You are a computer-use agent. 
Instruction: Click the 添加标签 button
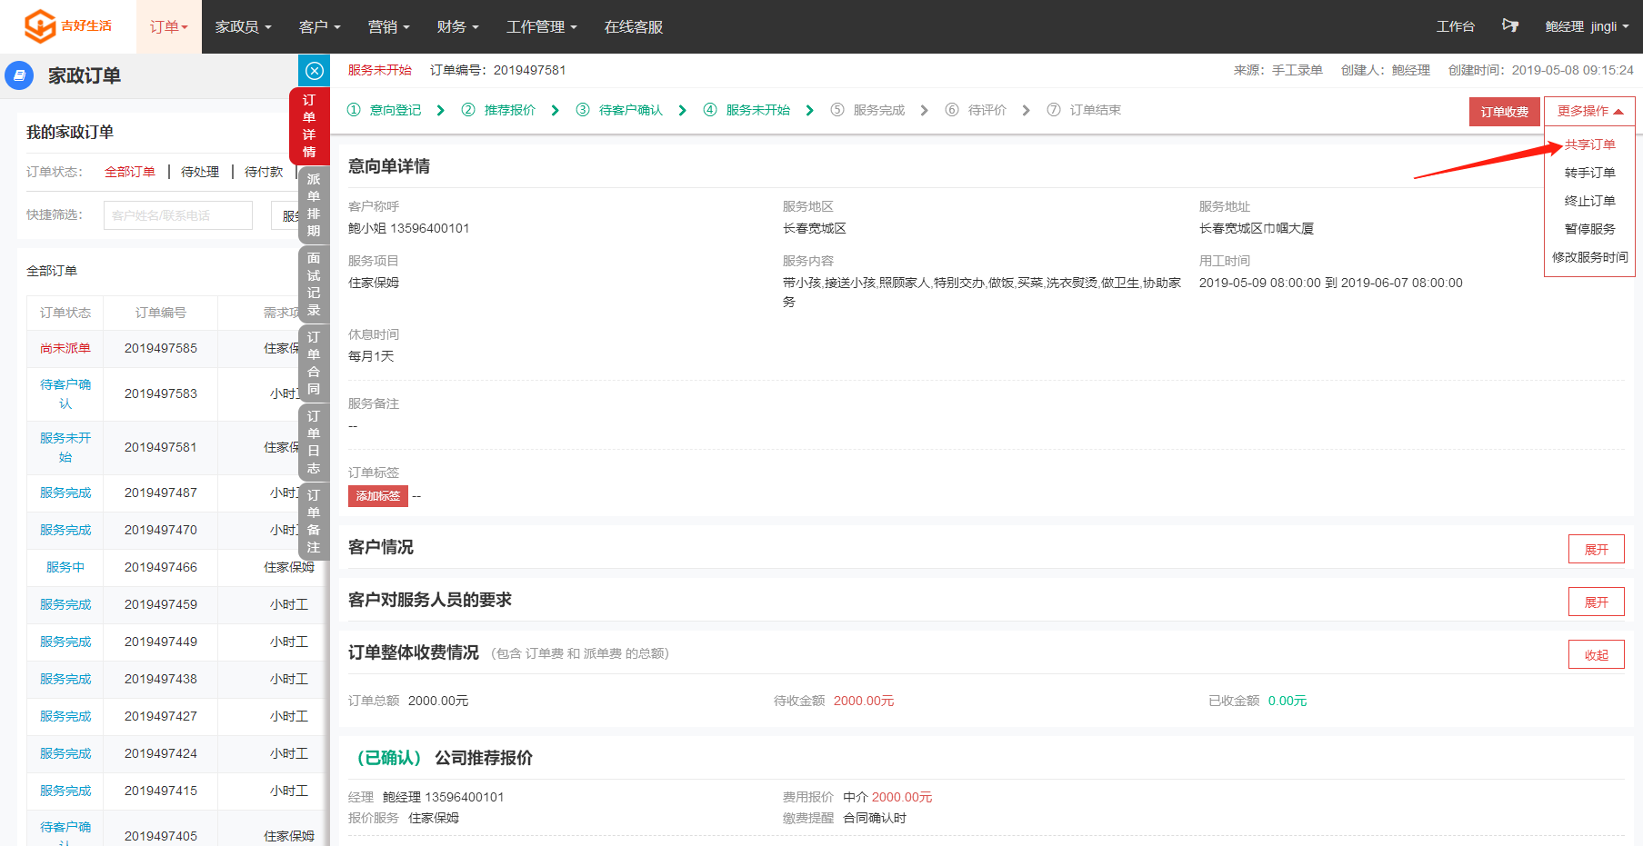[378, 496]
